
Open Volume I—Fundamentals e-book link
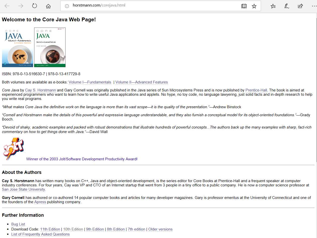pos(90,82)
